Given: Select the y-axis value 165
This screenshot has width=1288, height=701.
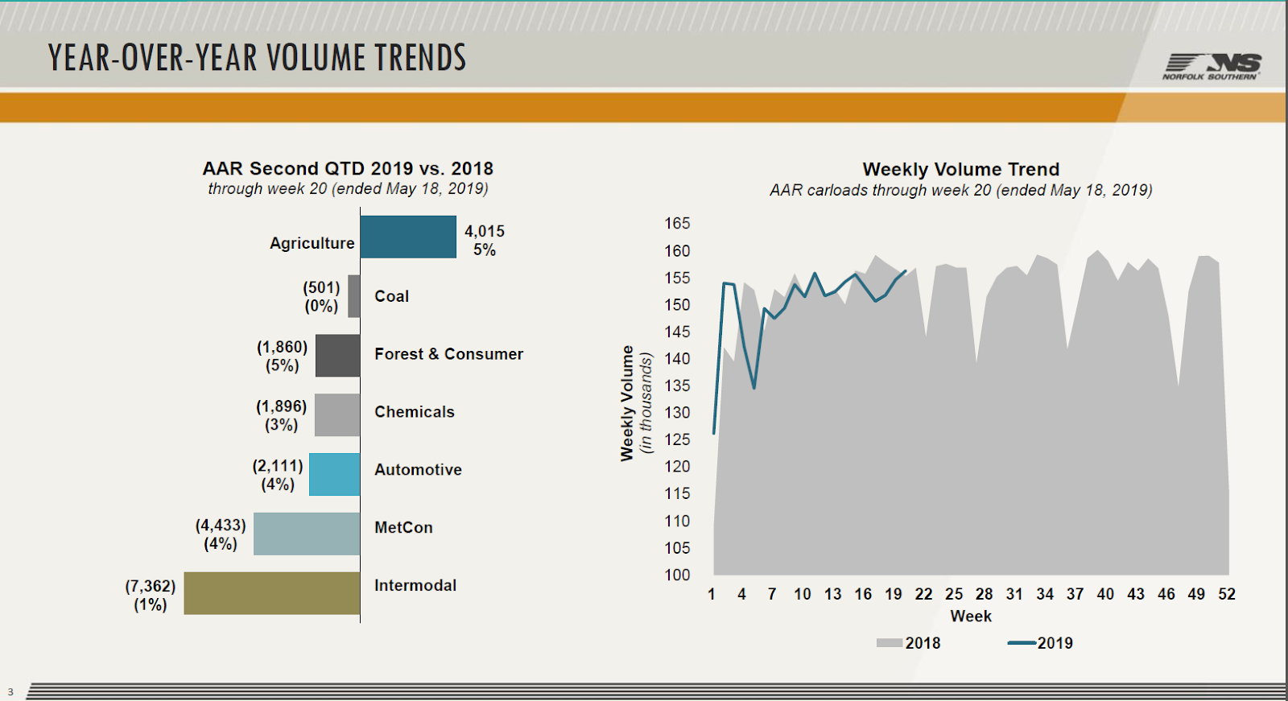Looking at the screenshot, I should pyautogui.click(x=677, y=223).
